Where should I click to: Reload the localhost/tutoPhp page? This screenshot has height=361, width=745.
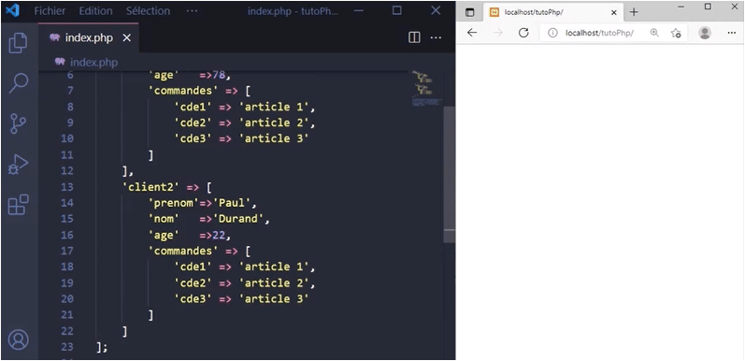(x=523, y=33)
